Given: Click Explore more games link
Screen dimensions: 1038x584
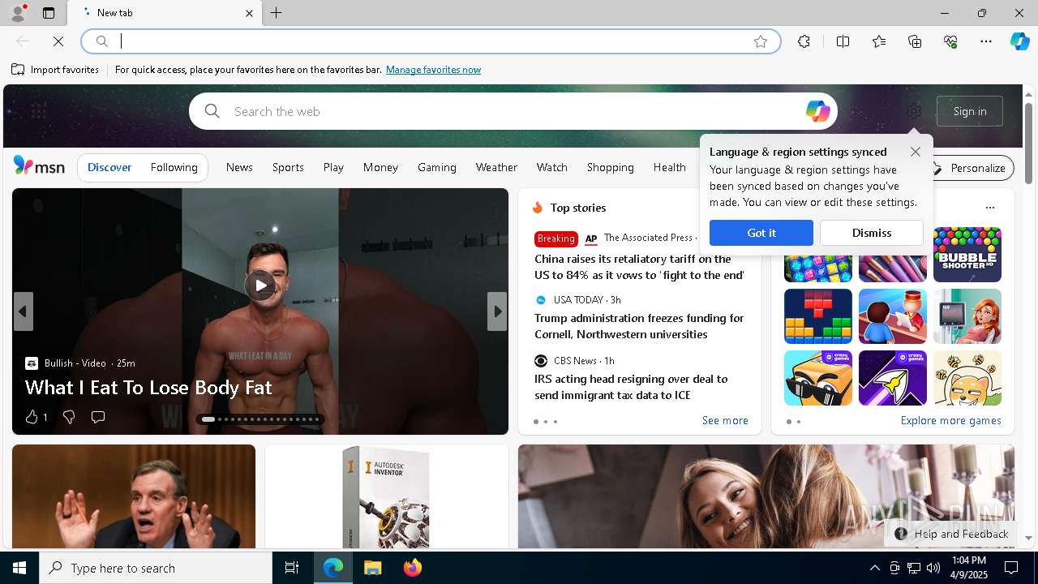Looking at the screenshot, I should tap(950, 420).
